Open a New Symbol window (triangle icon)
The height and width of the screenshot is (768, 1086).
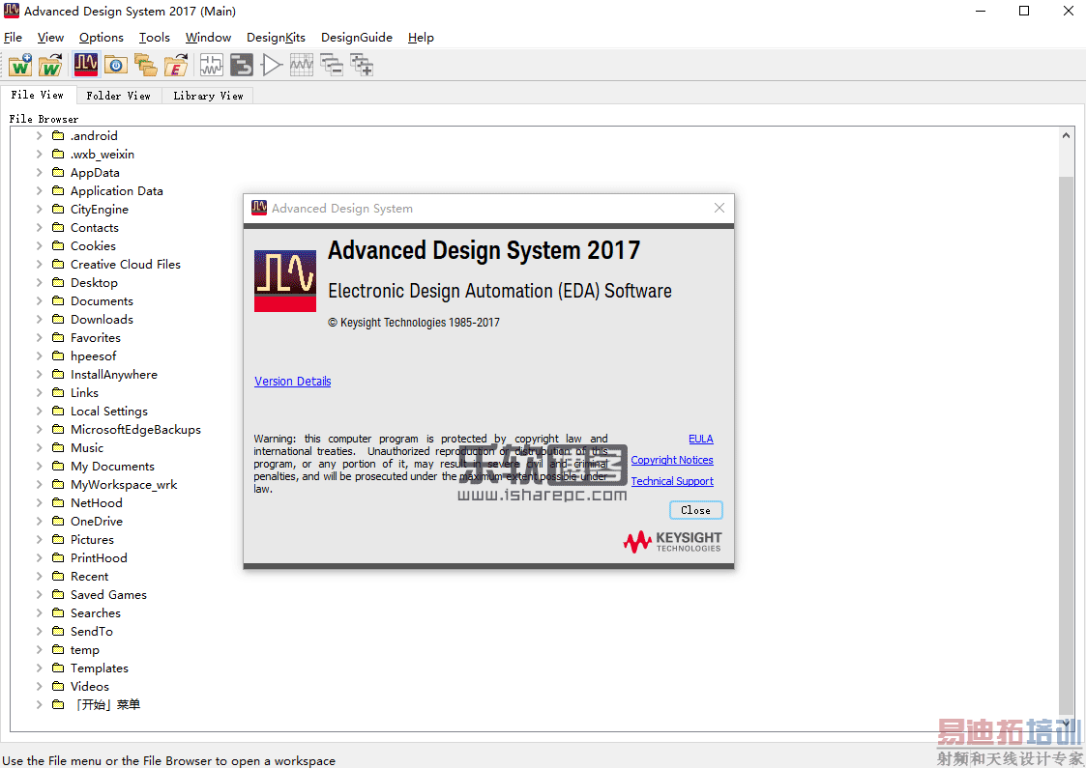(x=272, y=65)
